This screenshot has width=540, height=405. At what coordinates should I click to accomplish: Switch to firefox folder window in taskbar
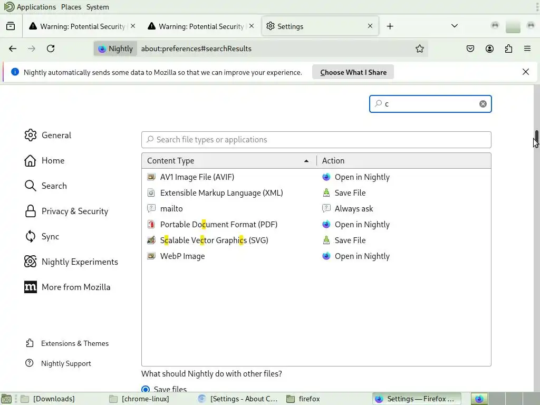coord(304,399)
